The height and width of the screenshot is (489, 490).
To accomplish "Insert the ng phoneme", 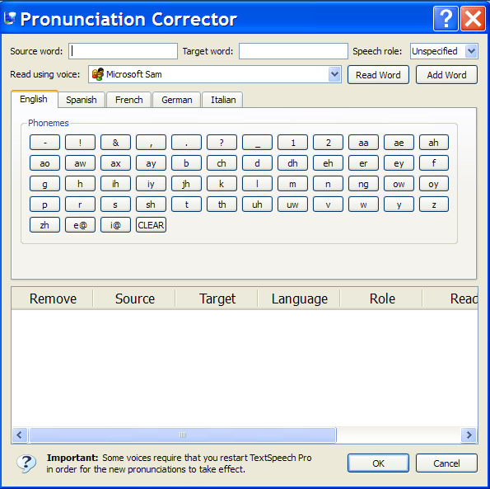I will click(363, 184).
